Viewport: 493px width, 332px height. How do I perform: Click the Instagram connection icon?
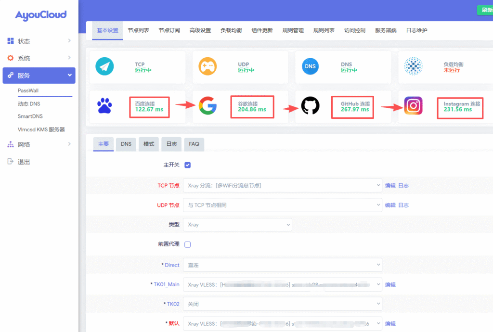[x=413, y=105]
